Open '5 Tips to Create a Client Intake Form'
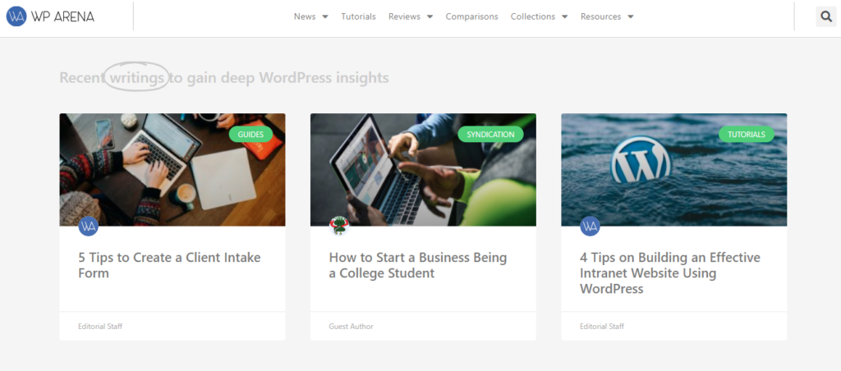 (x=169, y=265)
